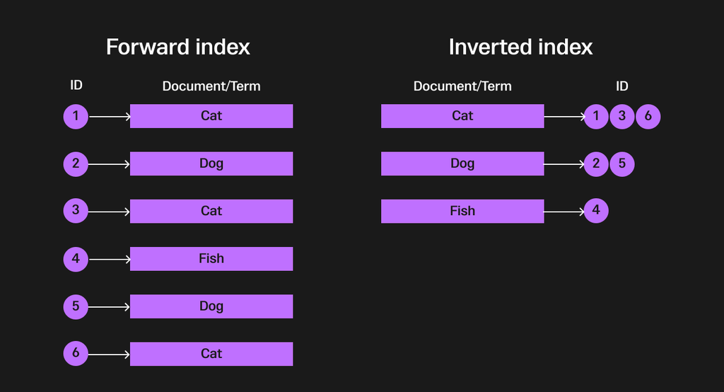The image size is (724, 392).
Task: Click ID circle 1 in Forward index
Action: (x=76, y=116)
